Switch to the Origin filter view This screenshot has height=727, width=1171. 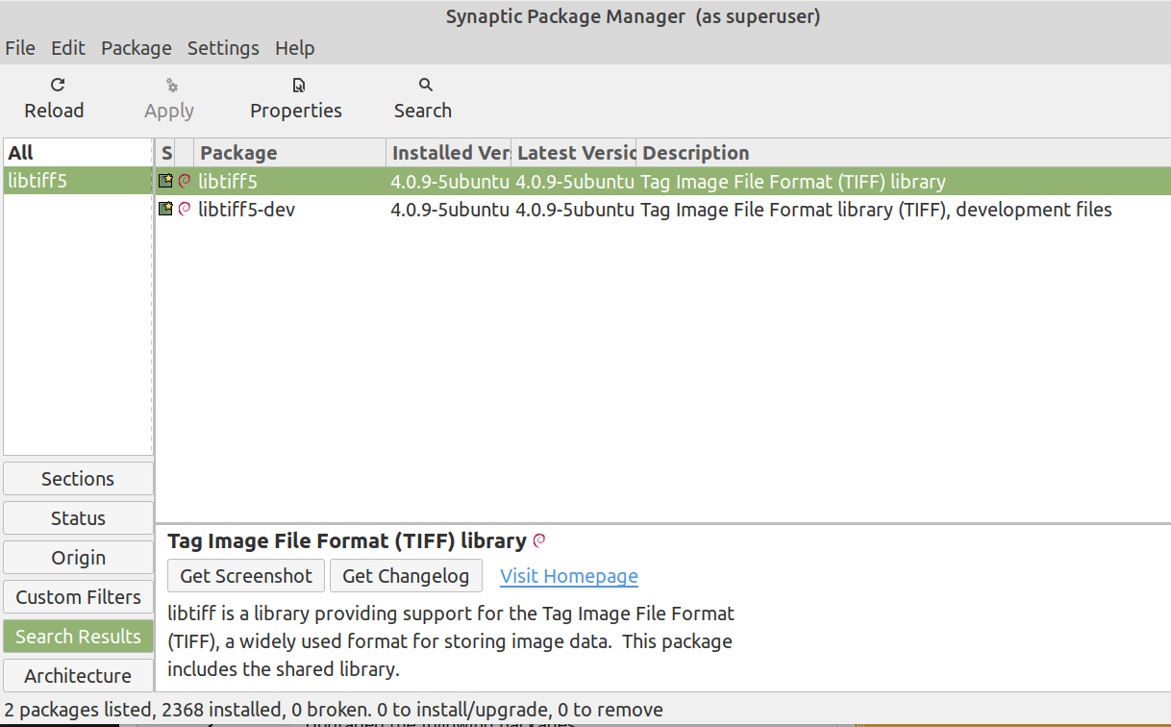click(x=78, y=558)
